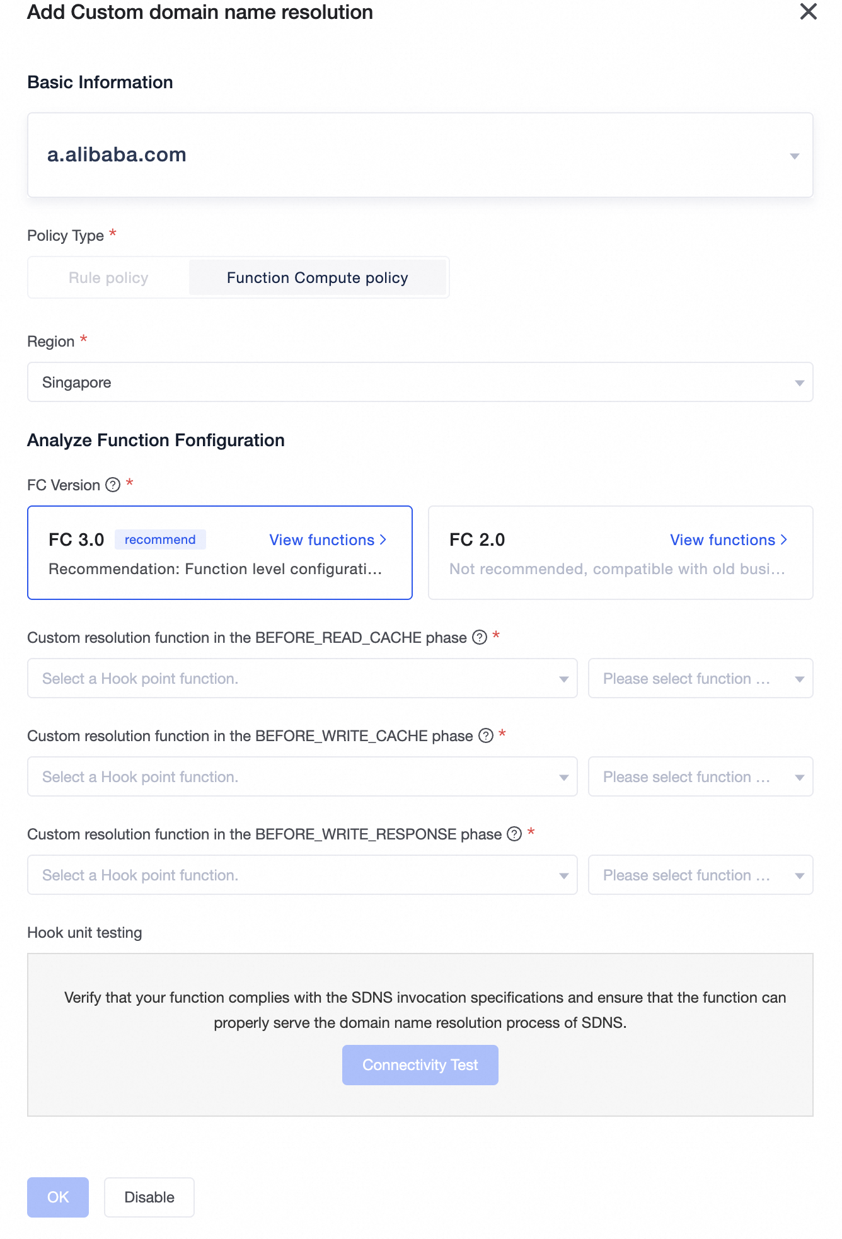
Task: Open BEFORE_WRITE_RESPONSE function version dropdown
Action: [700, 875]
